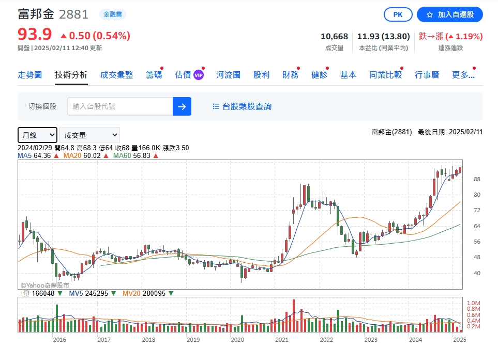Image resolution: width=498 pixels, height=350 pixels.
Task: Open the 金融業 industry tag
Action: [x=113, y=14]
